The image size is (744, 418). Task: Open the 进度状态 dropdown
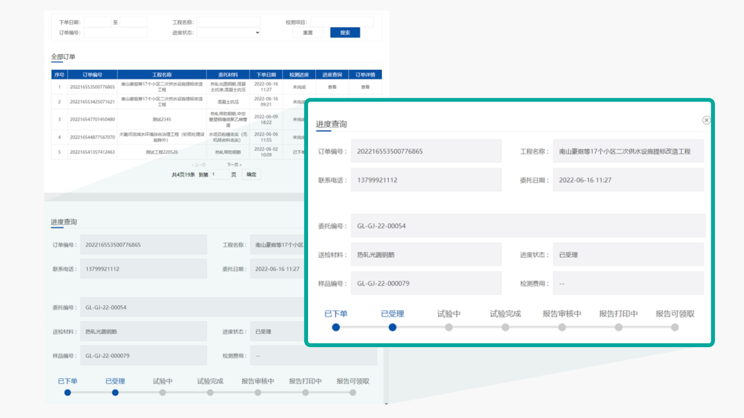[x=228, y=33]
